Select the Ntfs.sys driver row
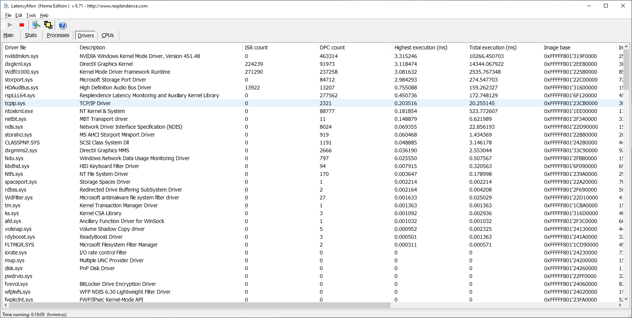Screen dimensions: 632x318 (313, 174)
